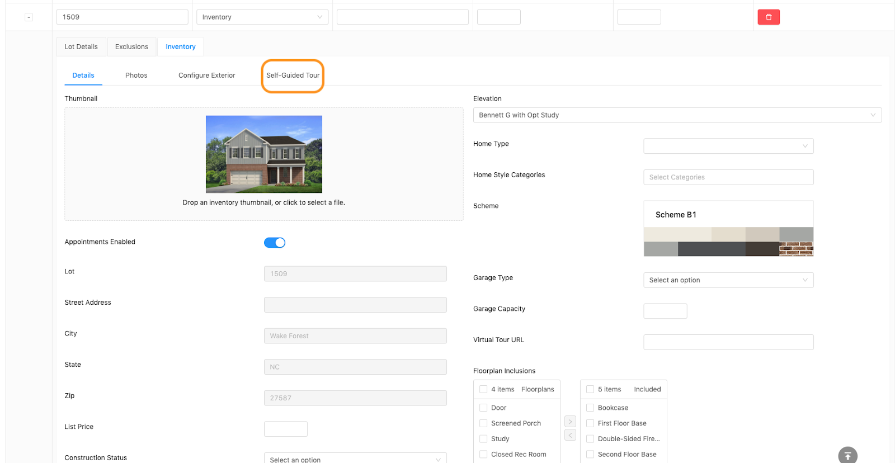Image resolution: width=895 pixels, height=463 pixels.
Task: Open the Inventory status dropdown
Action: pyautogui.click(x=262, y=17)
